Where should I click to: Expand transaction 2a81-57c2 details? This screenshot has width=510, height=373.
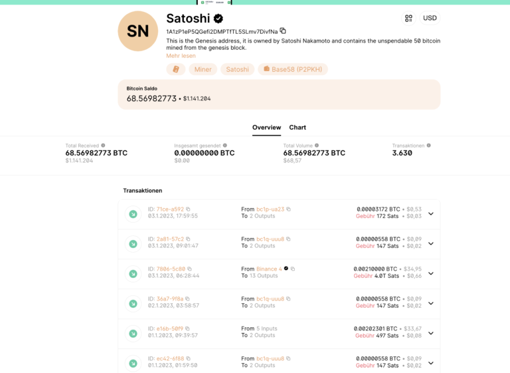(431, 243)
